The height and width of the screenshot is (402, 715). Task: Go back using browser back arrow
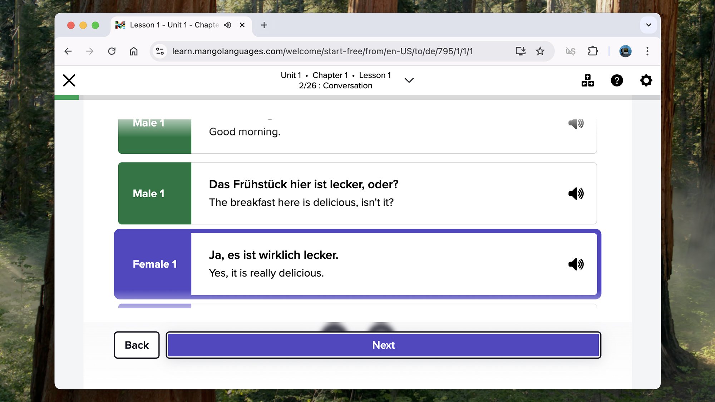[x=68, y=51]
